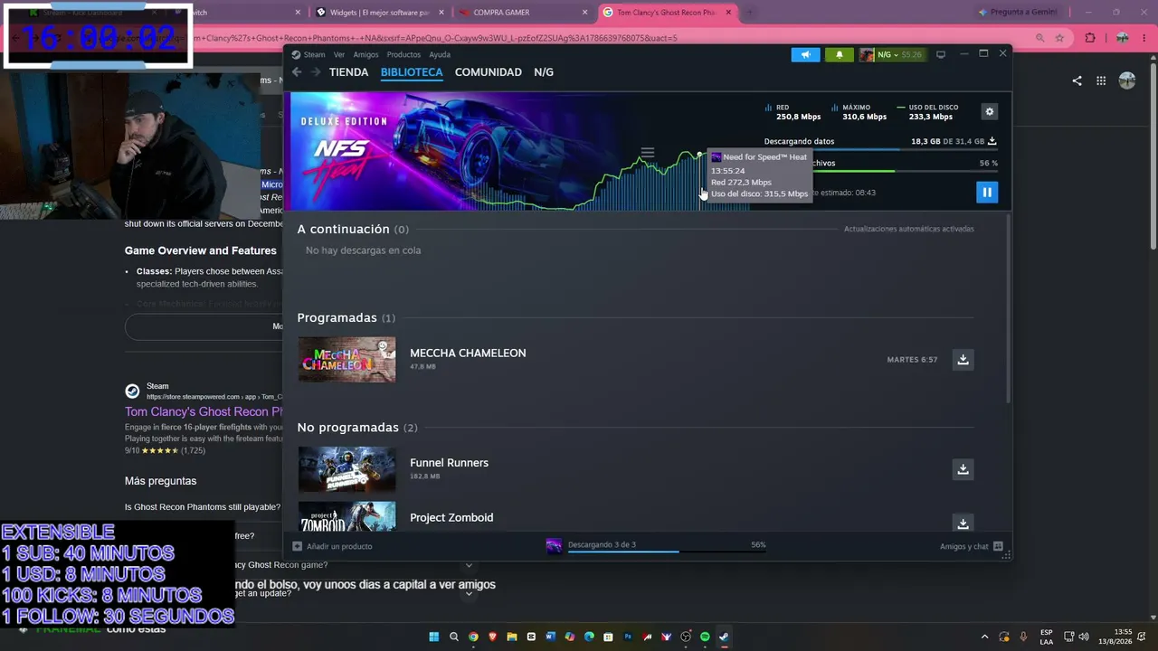Download Project Zomboid update
1158x651 pixels.
(963, 523)
